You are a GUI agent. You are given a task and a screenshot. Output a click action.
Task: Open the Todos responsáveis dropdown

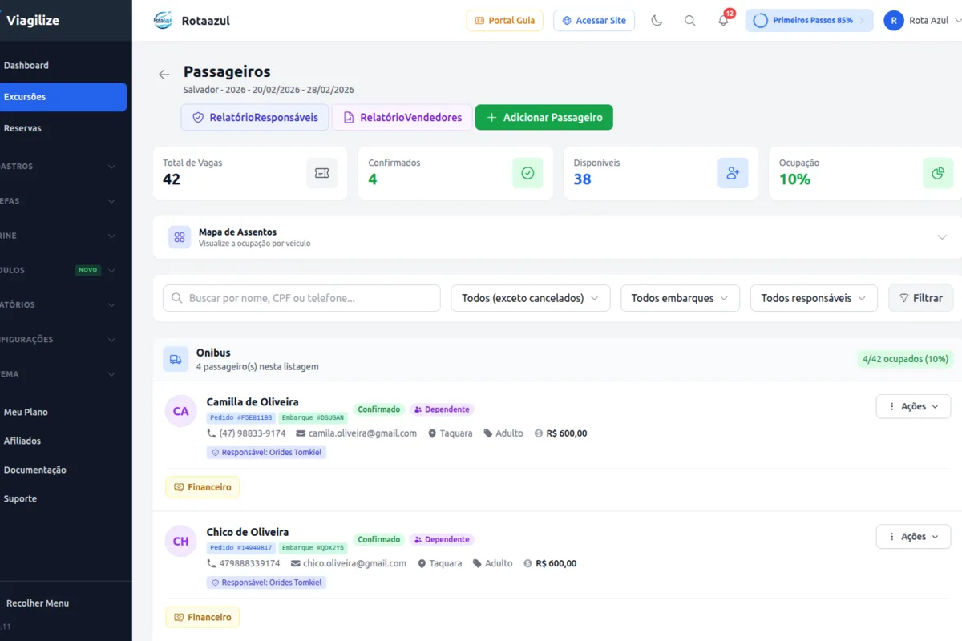coord(814,298)
